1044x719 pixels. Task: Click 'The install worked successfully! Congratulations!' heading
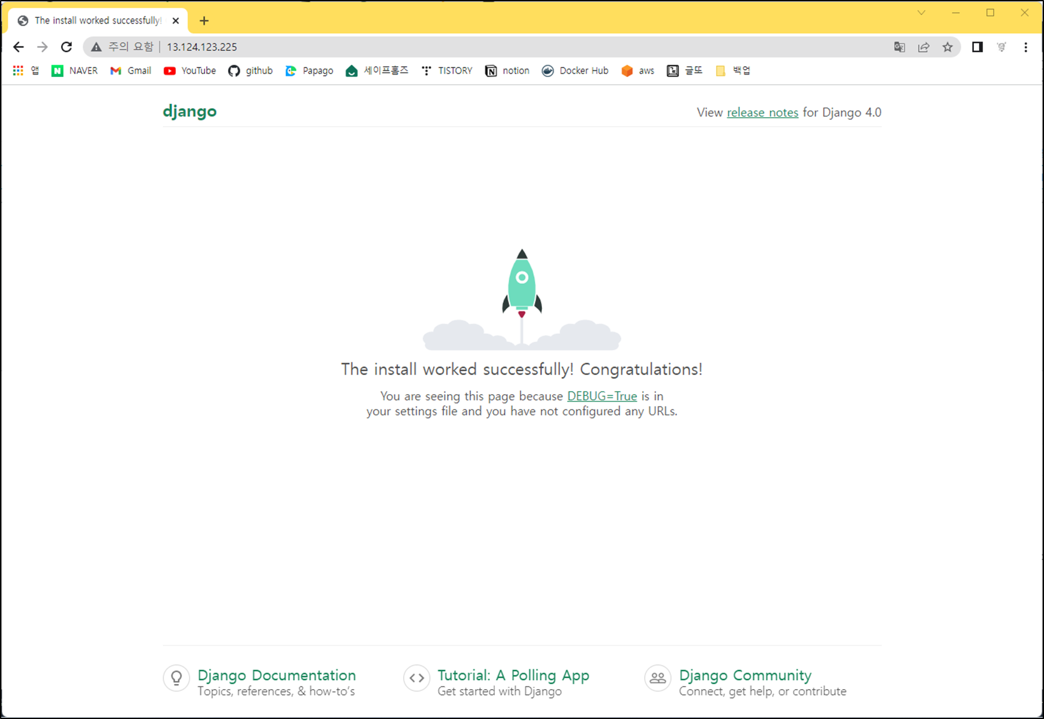click(x=522, y=369)
